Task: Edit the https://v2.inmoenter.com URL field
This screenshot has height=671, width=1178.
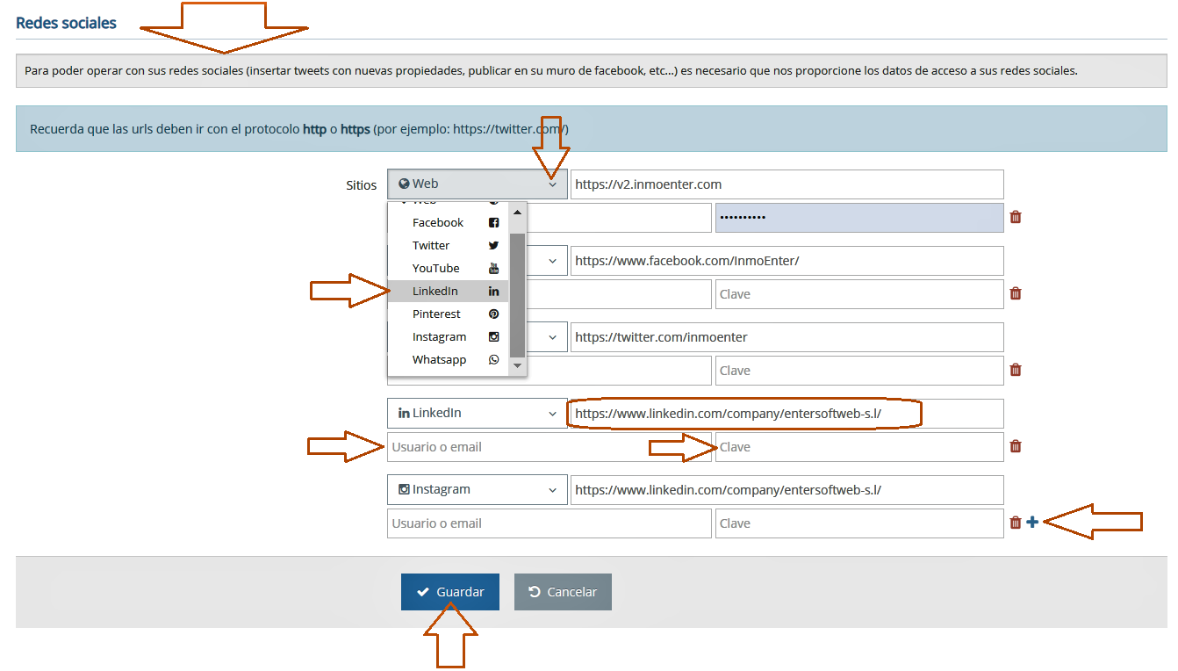Action: click(787, 184)
